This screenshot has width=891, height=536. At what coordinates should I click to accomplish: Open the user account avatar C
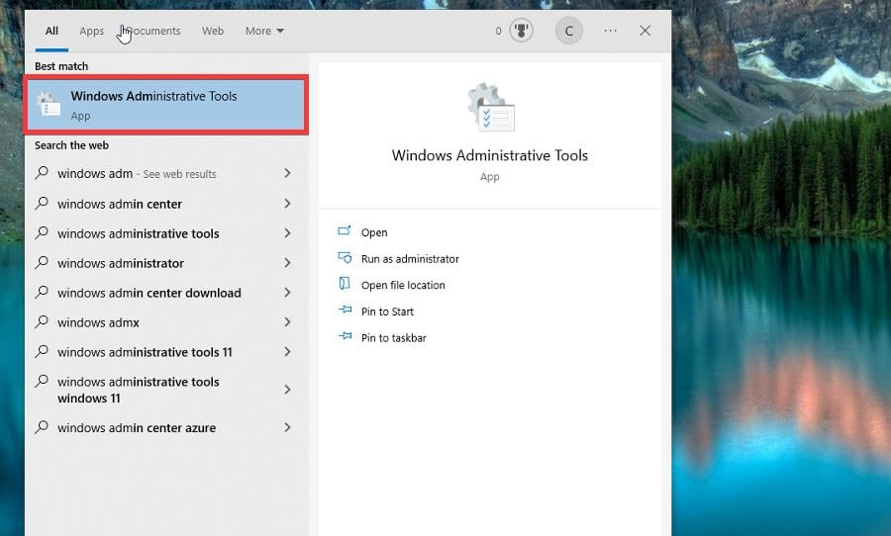(569, 31)
